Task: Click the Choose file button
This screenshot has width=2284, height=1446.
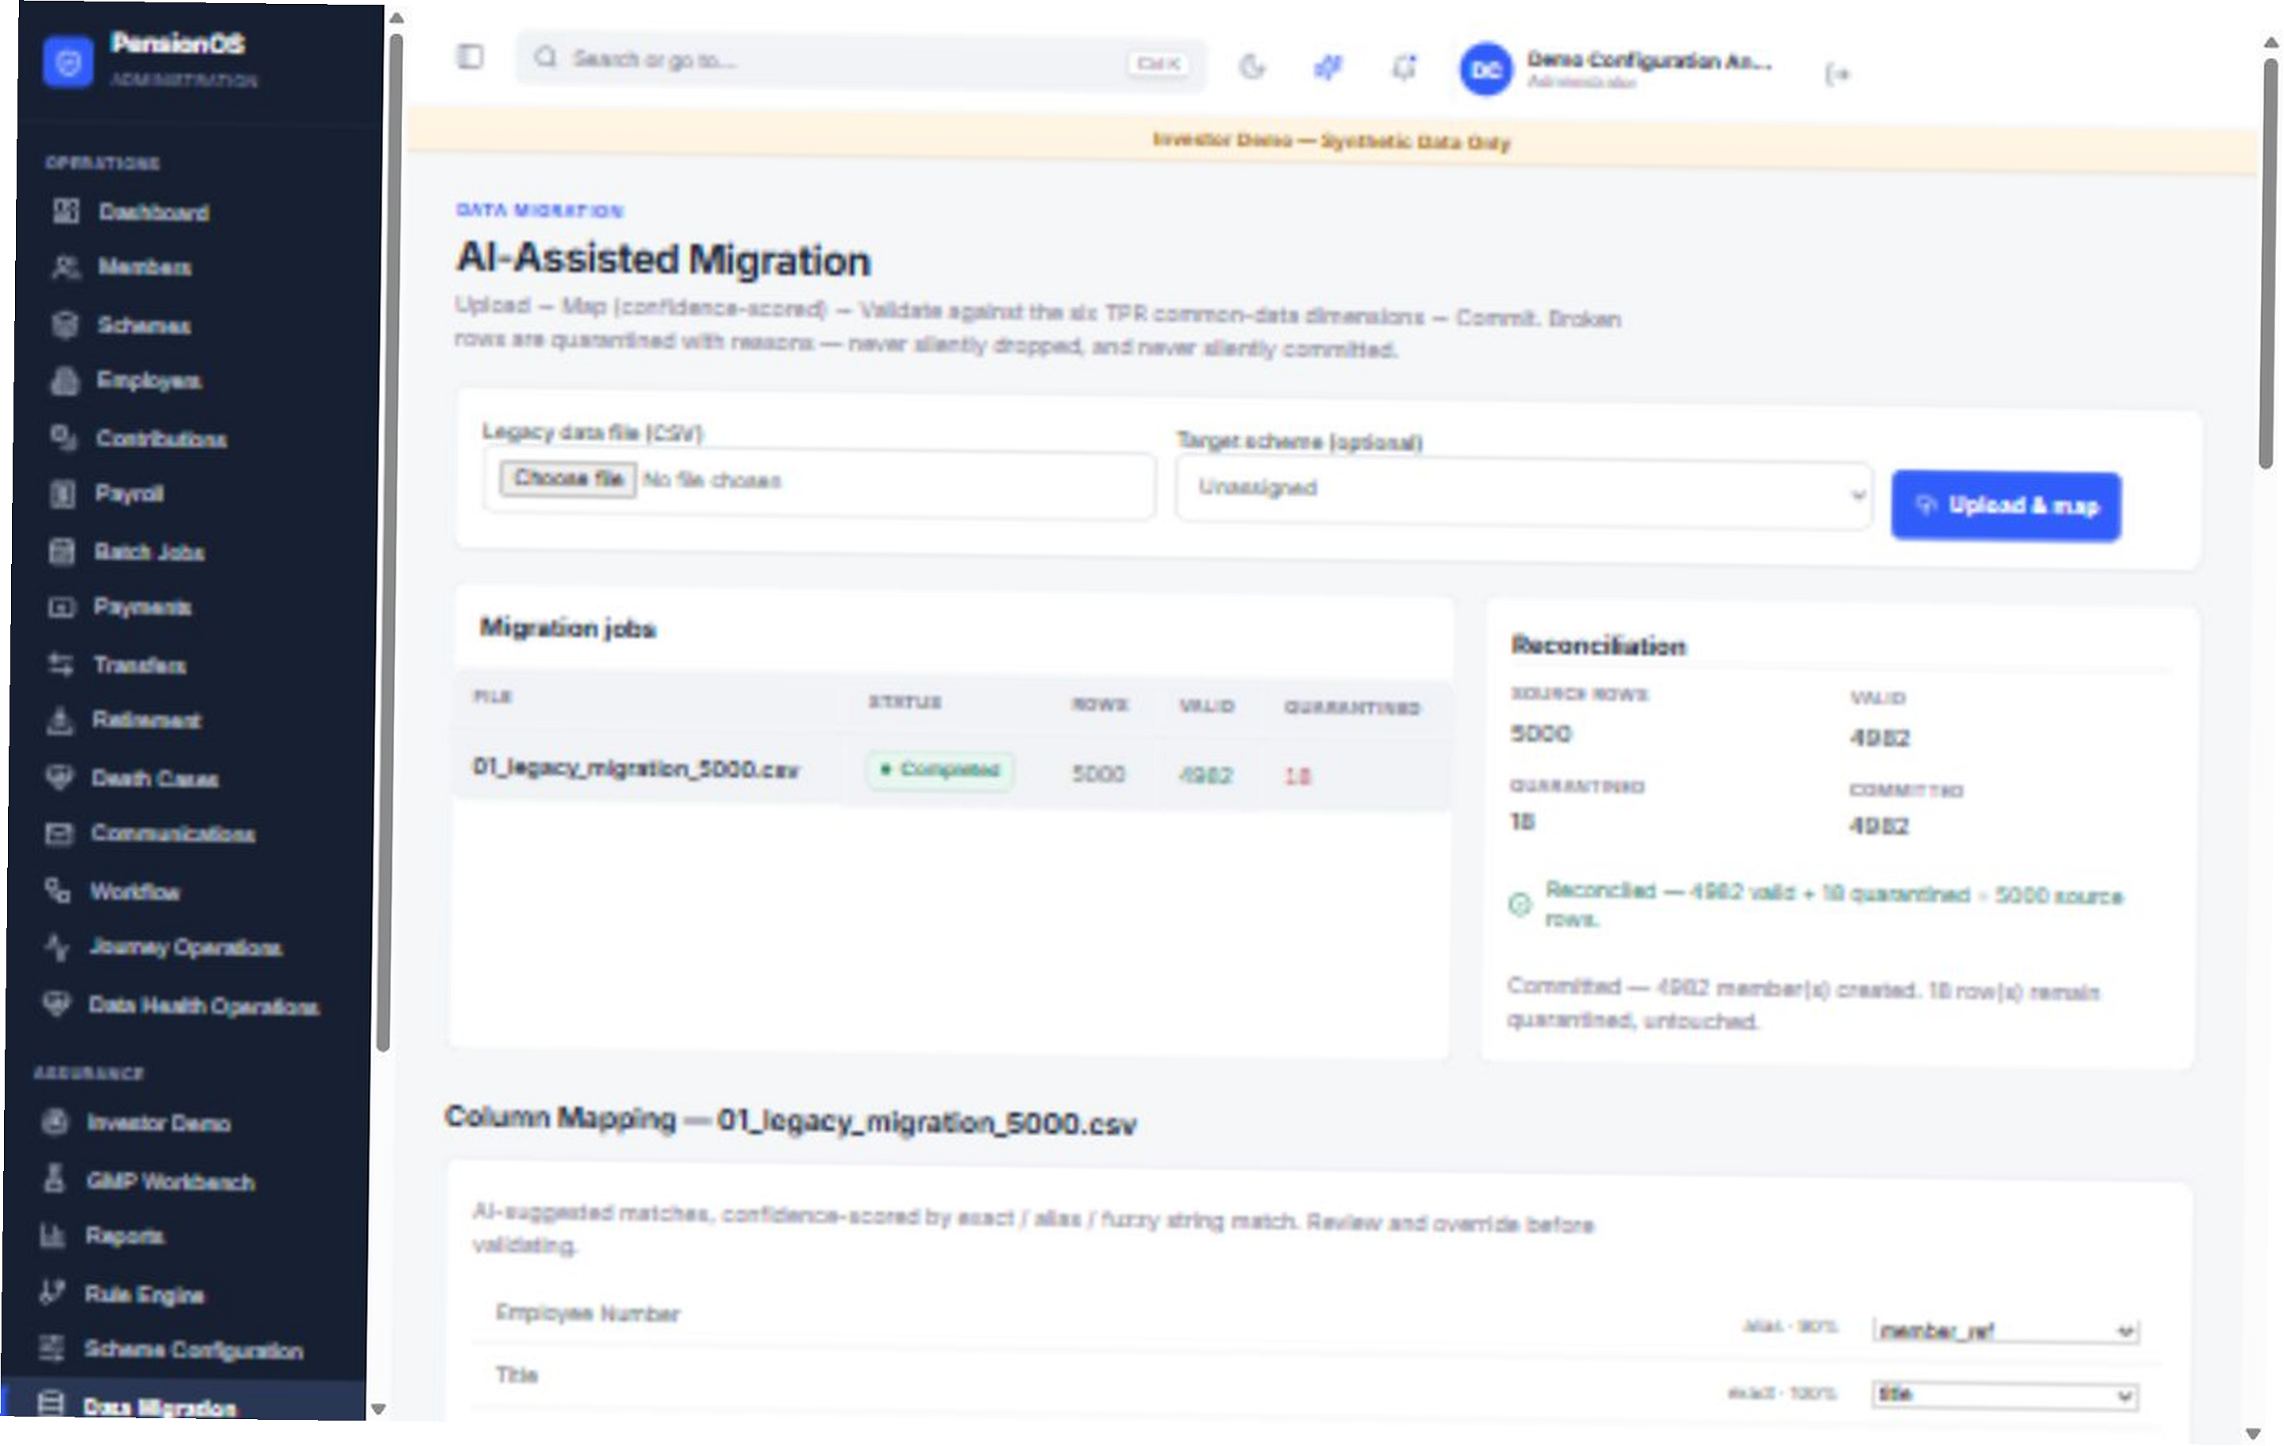Action: coord(568,477)
